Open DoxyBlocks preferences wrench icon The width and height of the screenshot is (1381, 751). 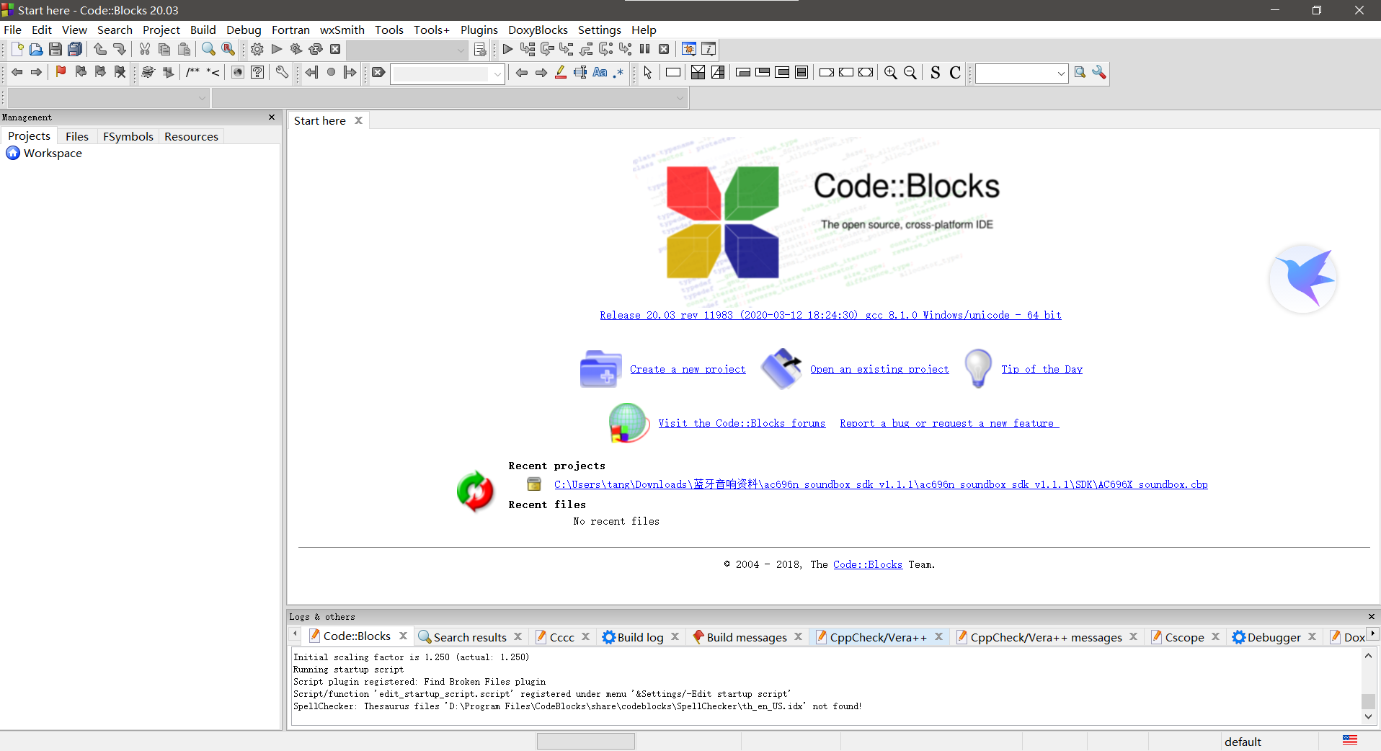282,72
